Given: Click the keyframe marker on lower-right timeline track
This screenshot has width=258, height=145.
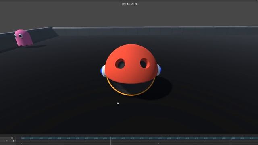Looking at the screenshot, I should tap(158, 143).
